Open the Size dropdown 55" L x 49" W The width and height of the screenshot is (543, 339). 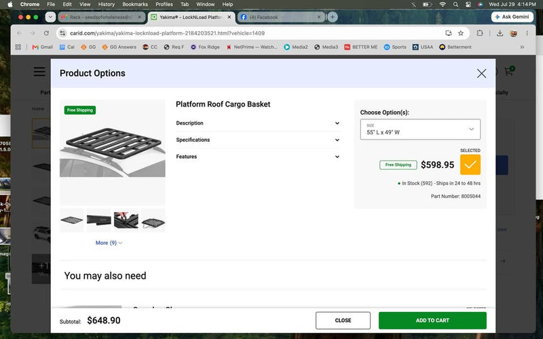click(x=420, y=129)
